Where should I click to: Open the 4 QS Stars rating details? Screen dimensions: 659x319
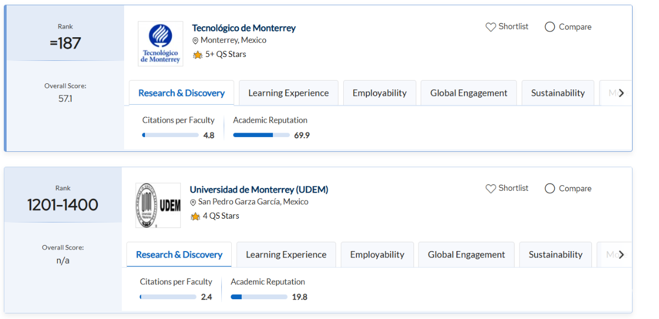[x=220, y=216]
